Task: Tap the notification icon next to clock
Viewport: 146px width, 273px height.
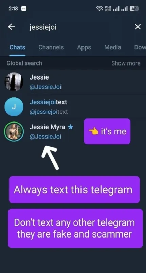Action: (x=23, y=9)
